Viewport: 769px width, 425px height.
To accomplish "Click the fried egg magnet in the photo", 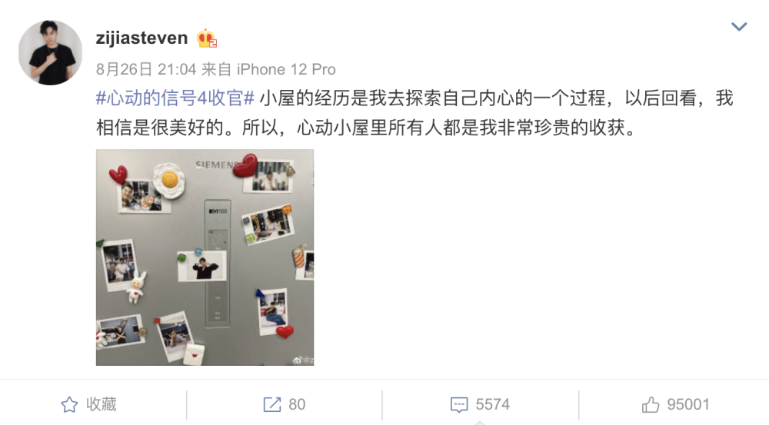I will click(x=169, y=181).
